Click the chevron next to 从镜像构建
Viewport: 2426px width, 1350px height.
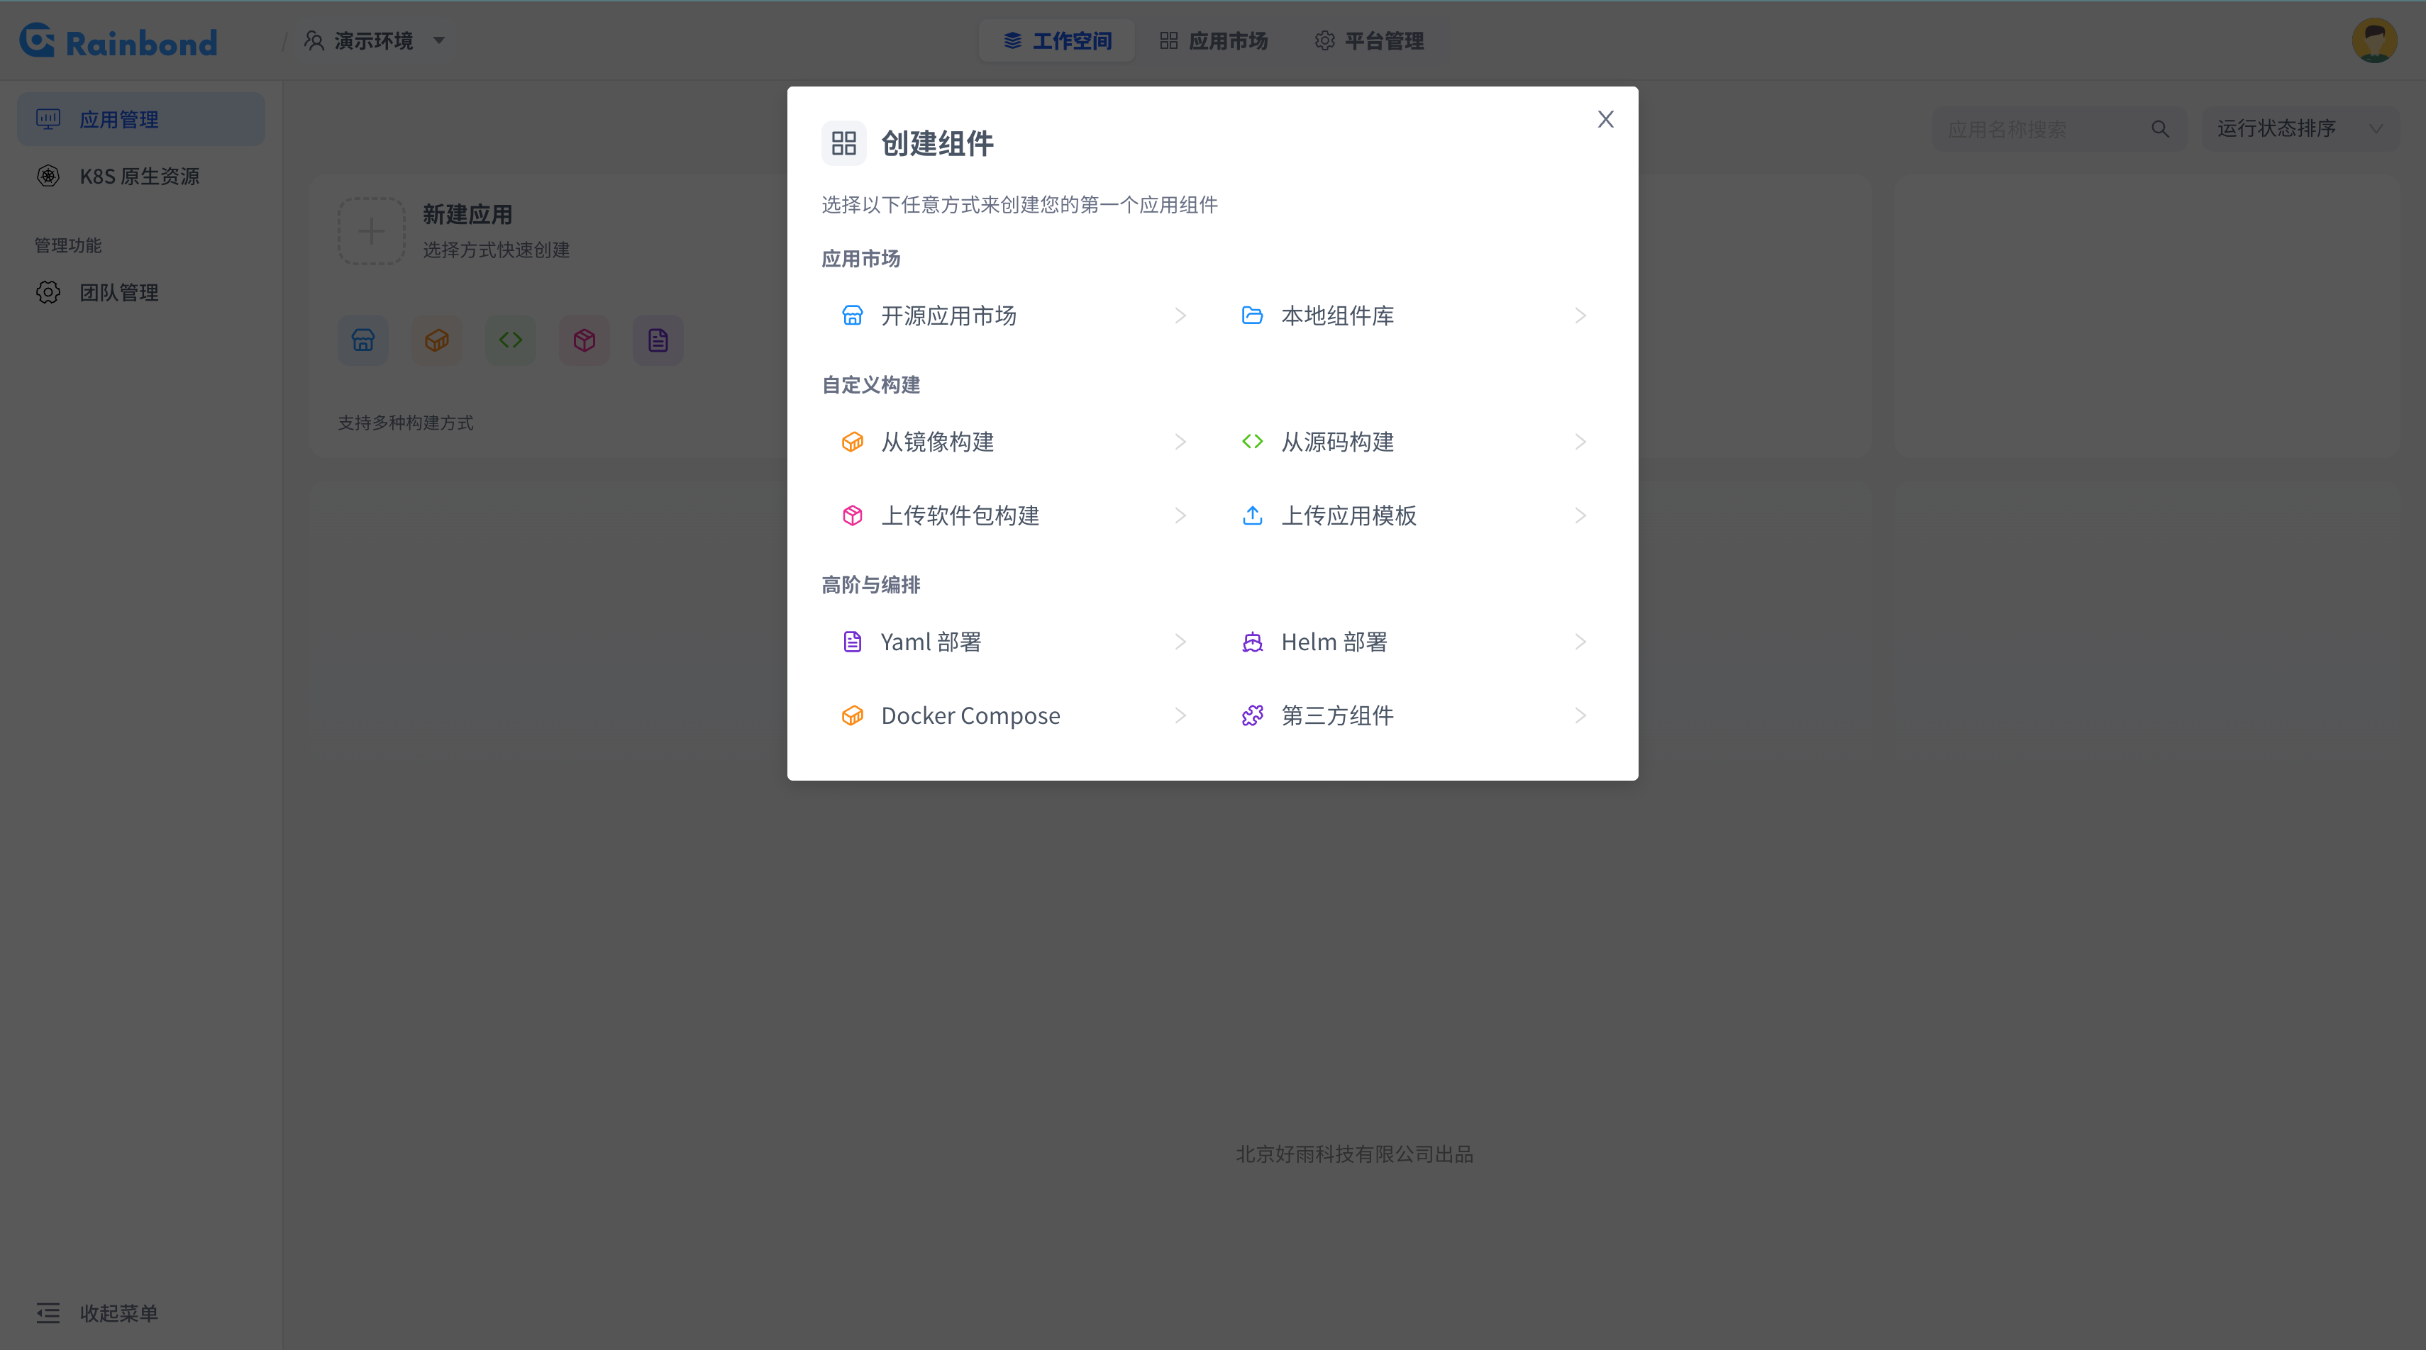point(1181,442)
